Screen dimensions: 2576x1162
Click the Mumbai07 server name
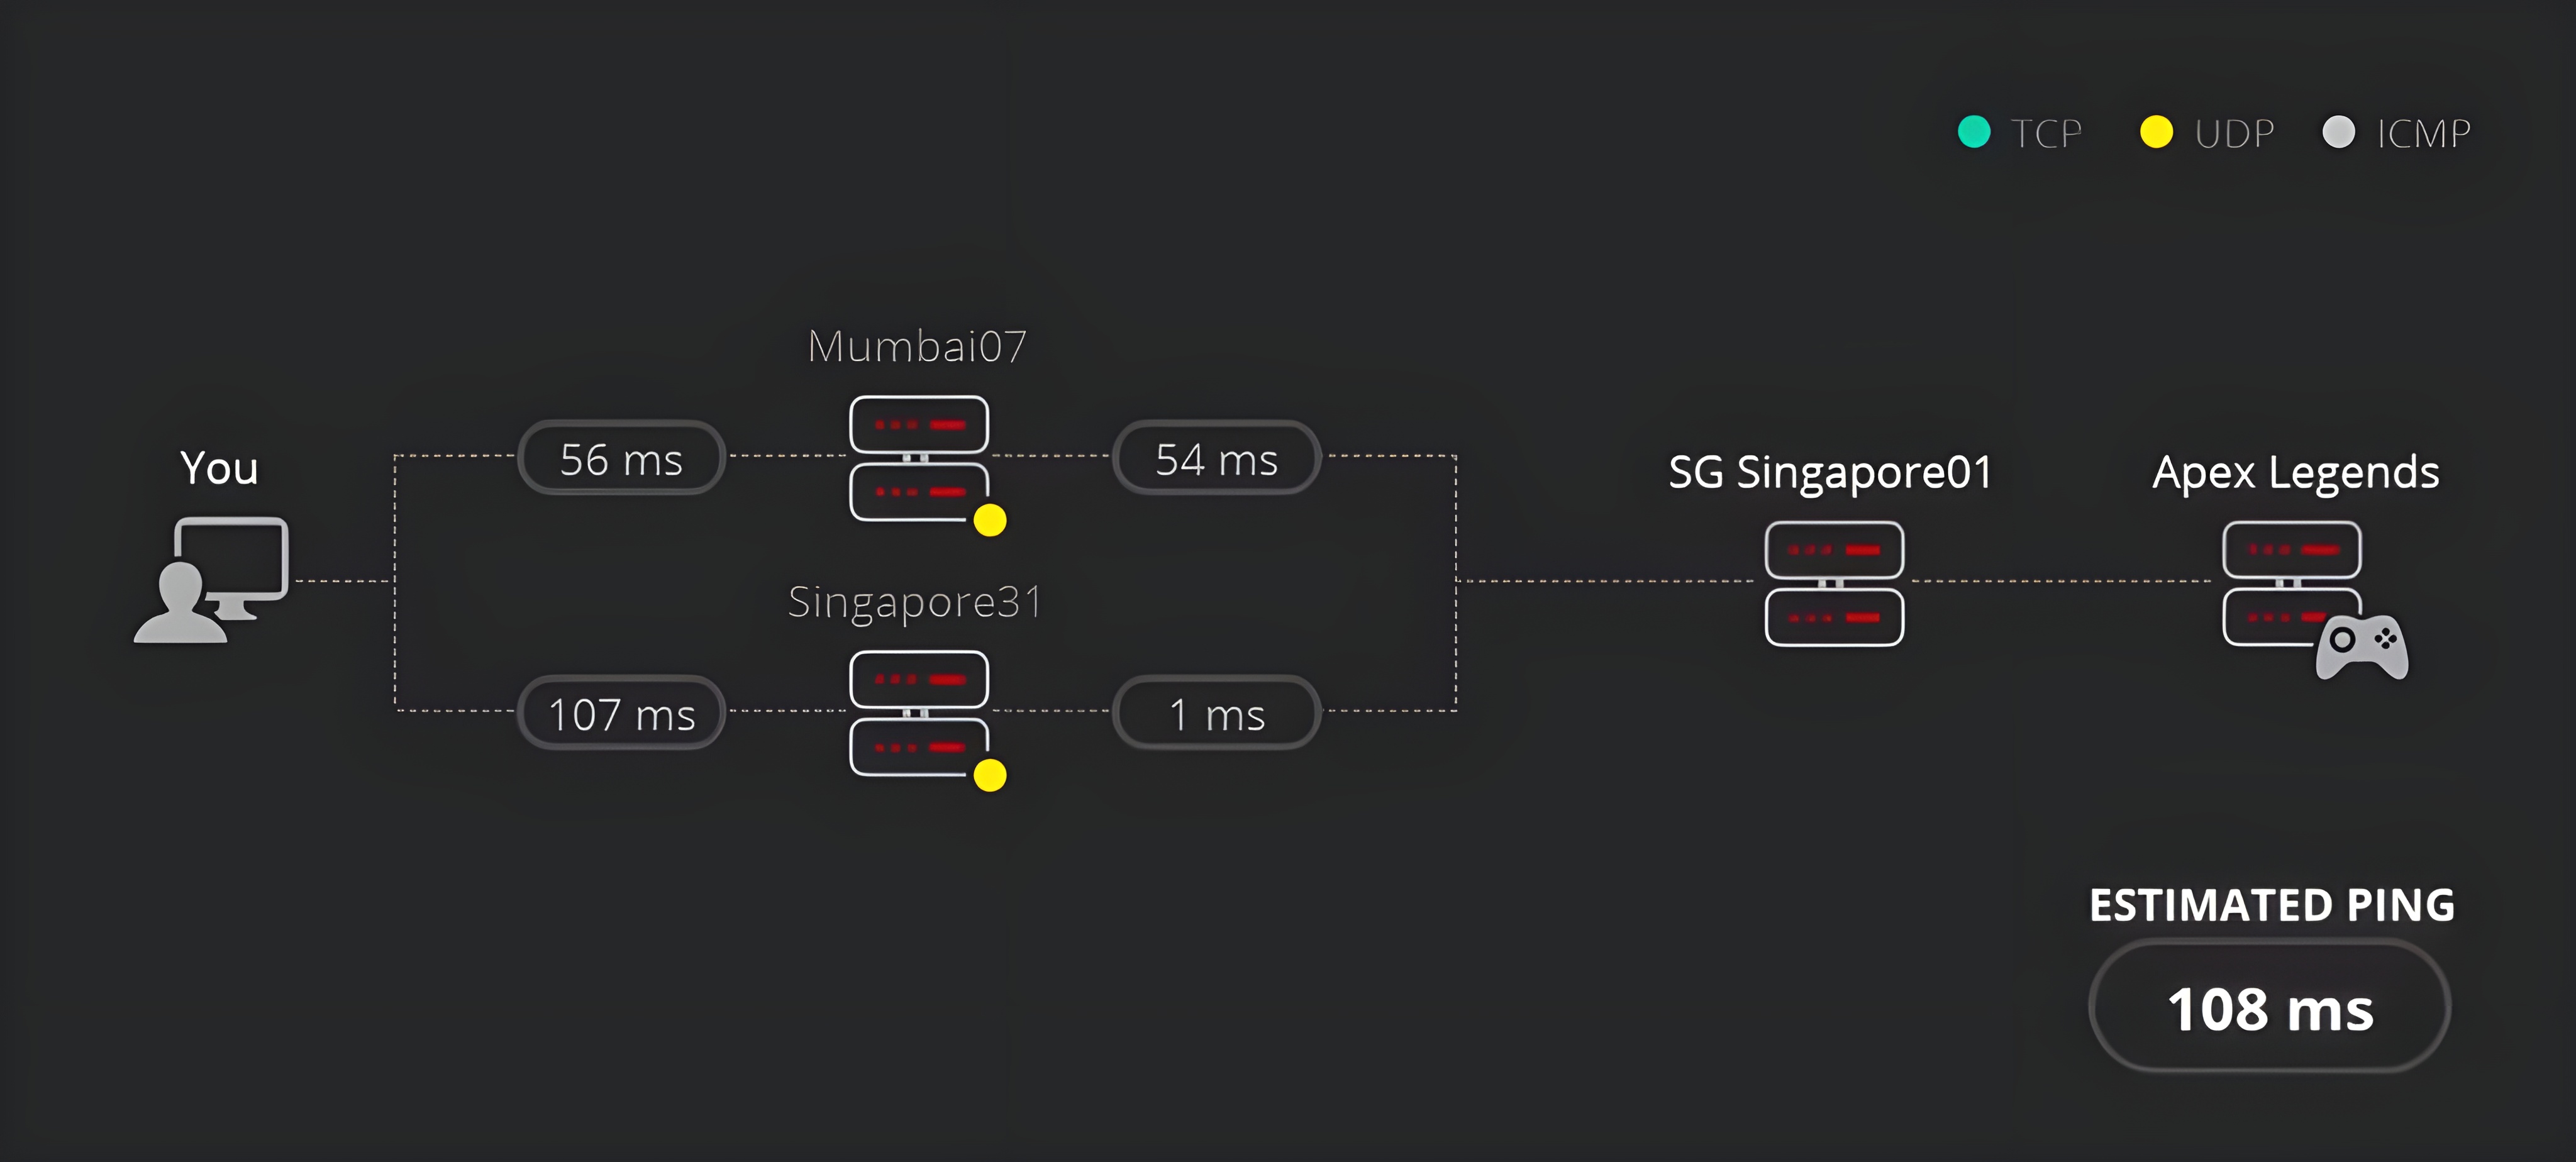click(917, 346)
